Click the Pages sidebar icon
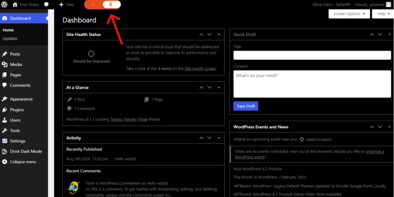This screenshot has width=394, height=197. (4, 75)
